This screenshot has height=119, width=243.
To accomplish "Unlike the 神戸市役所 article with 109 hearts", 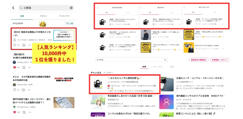I will (15, 112).
